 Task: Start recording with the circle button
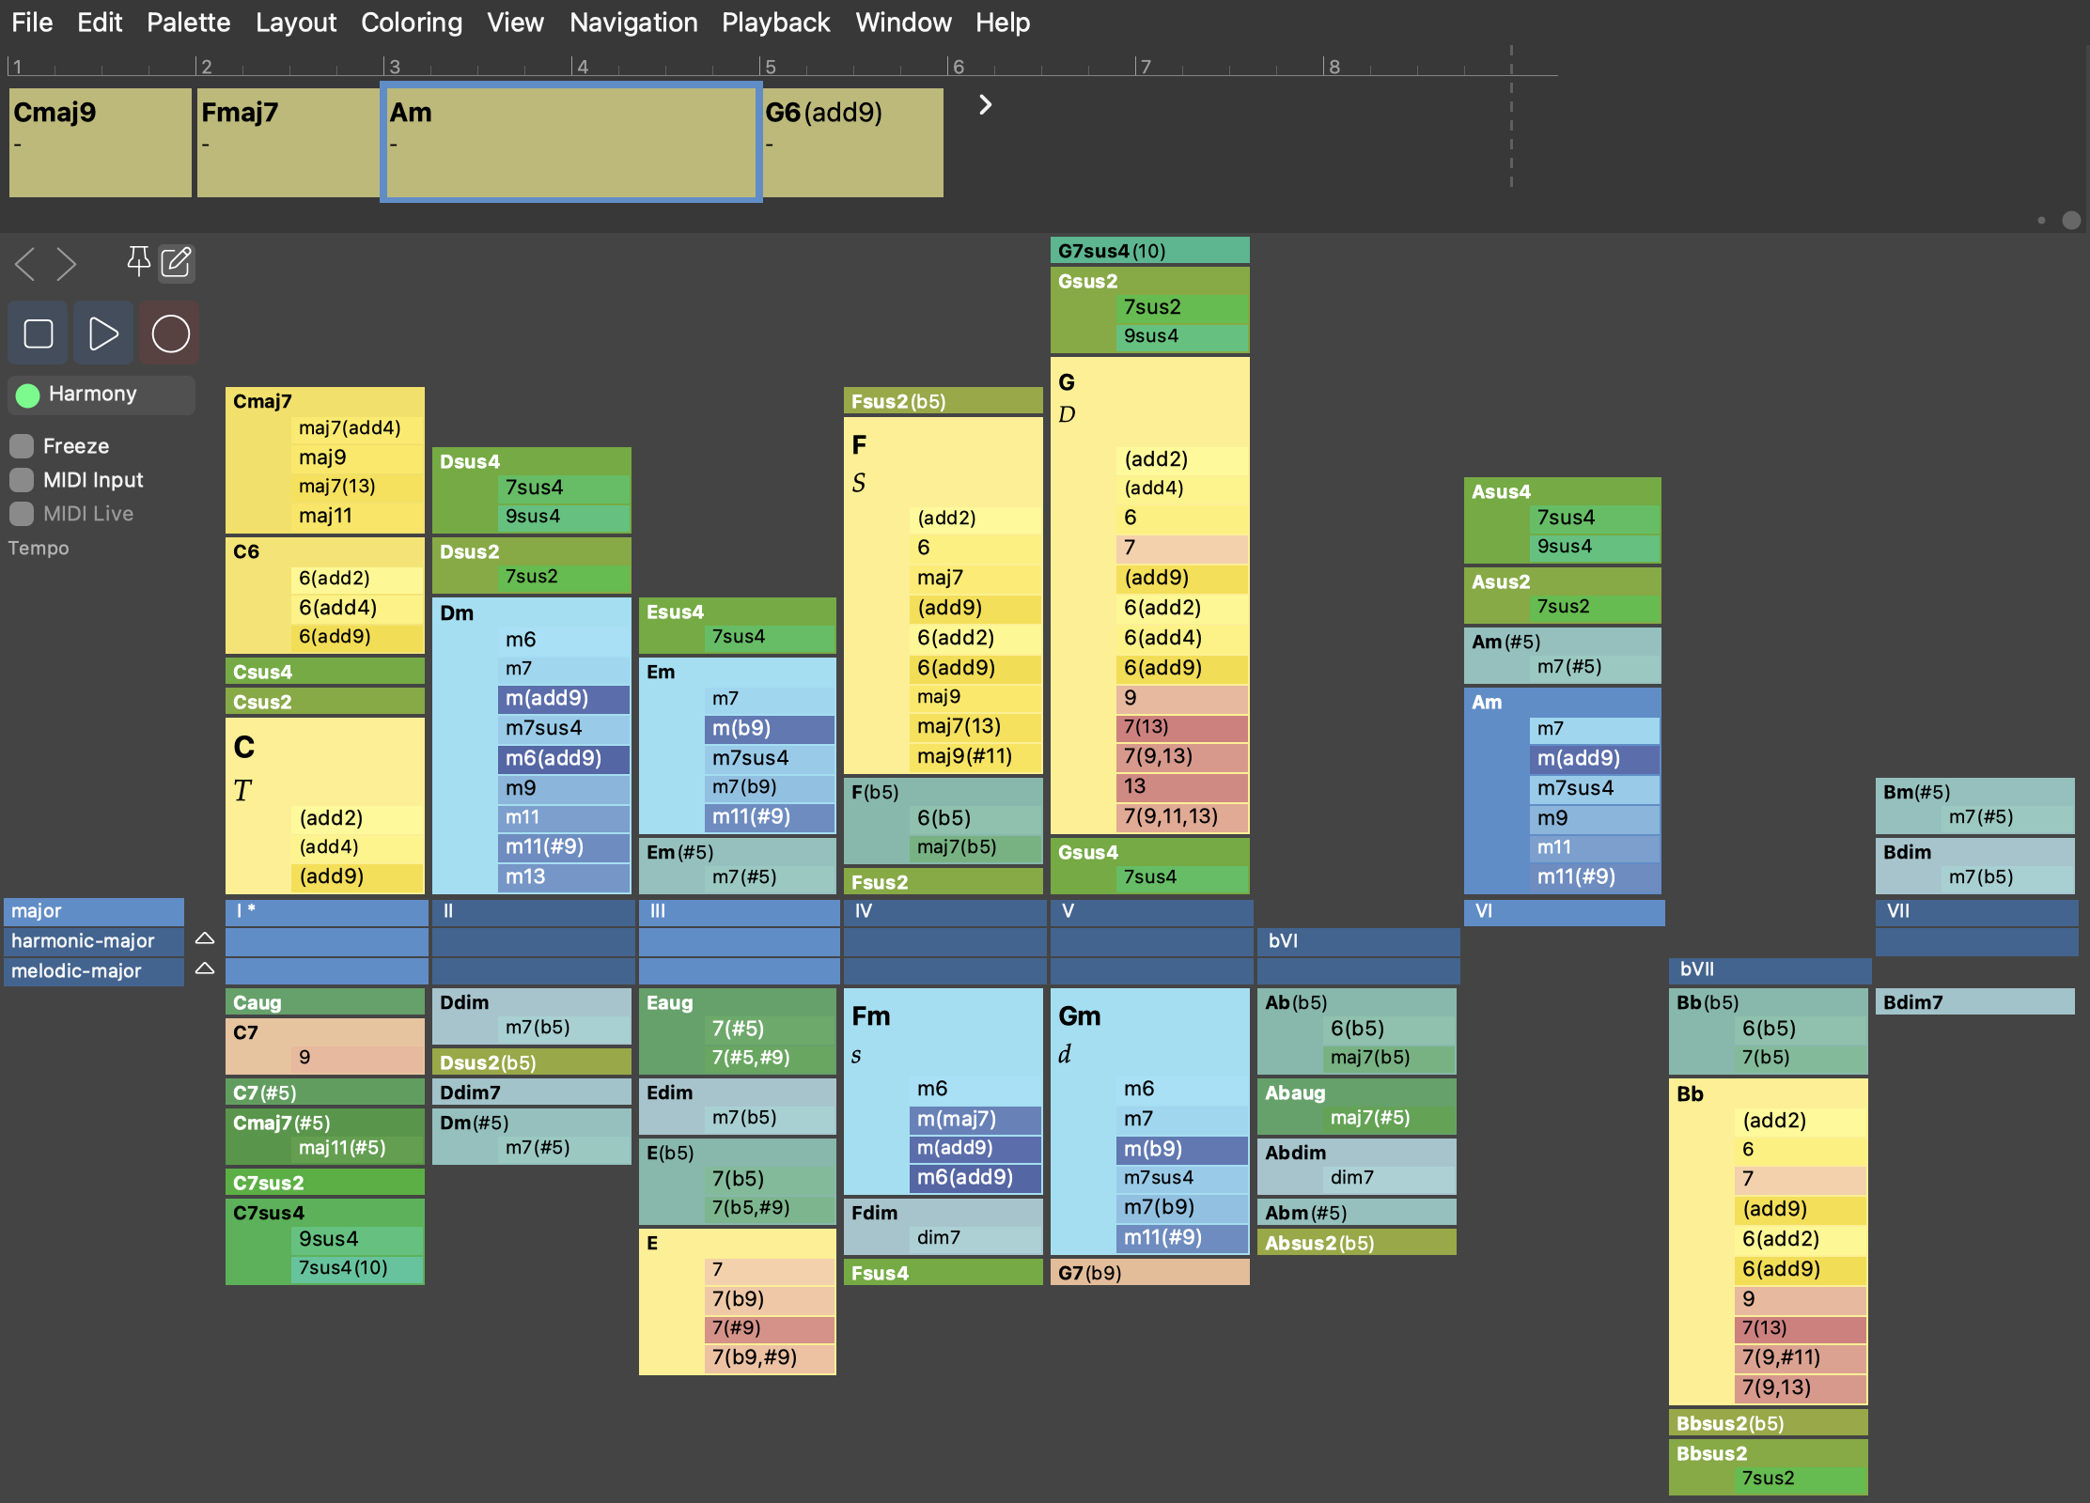[x=170, y=333]
